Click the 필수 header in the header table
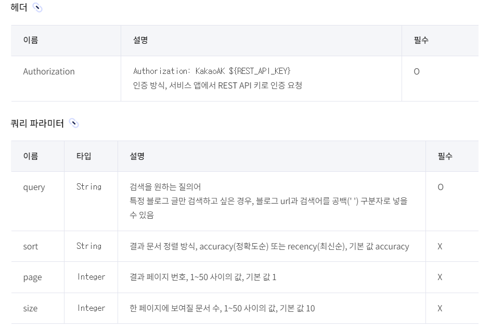The image size is (491, 328). click(x=421, y=40)
